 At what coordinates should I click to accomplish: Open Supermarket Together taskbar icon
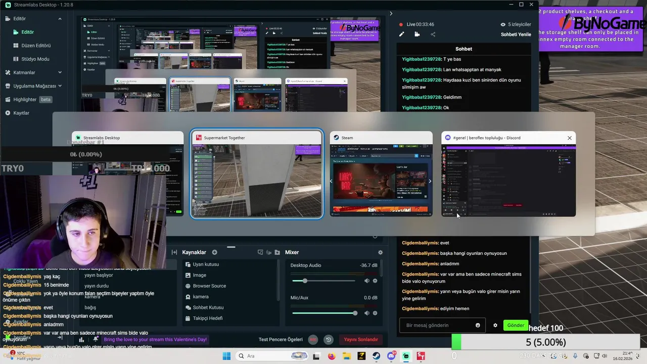421,356
